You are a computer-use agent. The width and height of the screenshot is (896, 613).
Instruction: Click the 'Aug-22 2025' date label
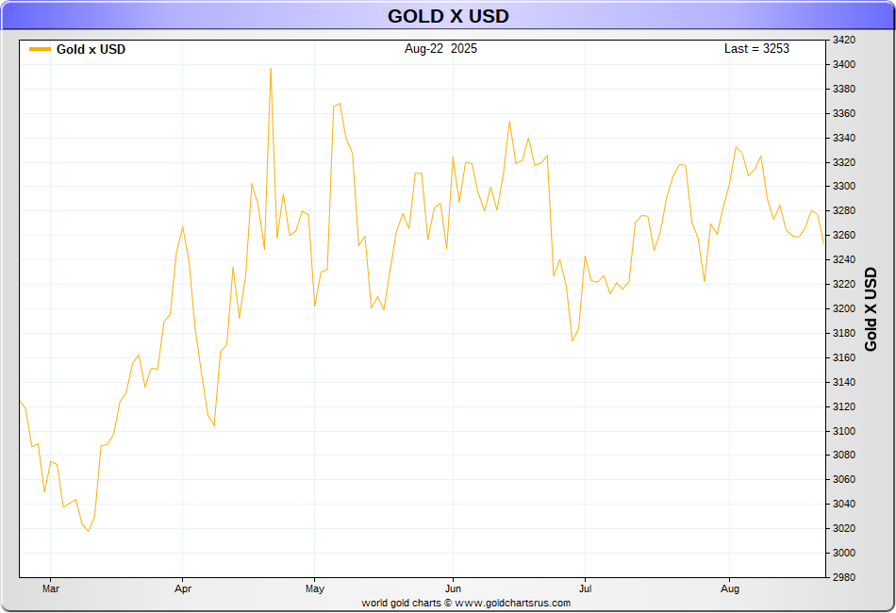pyautogui.click(x=440, y=48)
